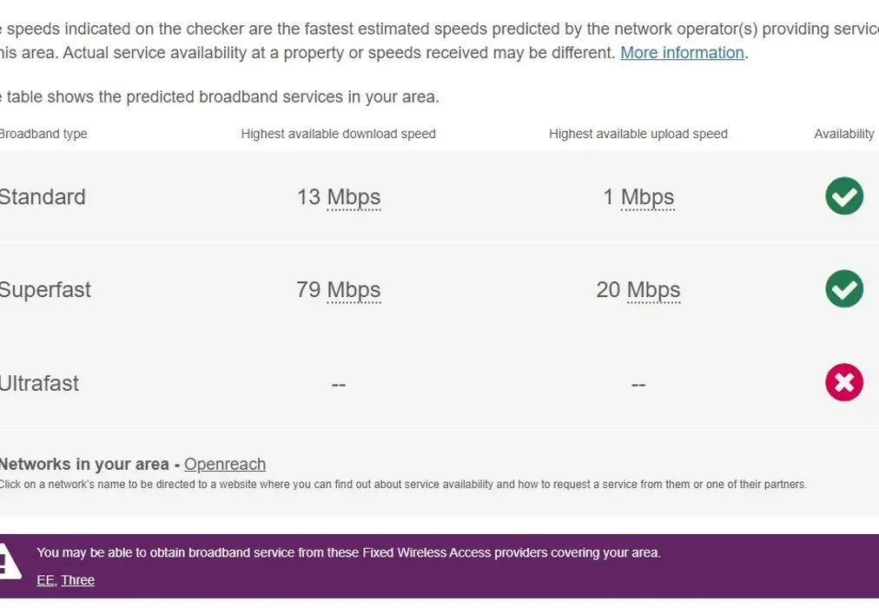Select the 13 Mbps download speed value

click(338, 197)
